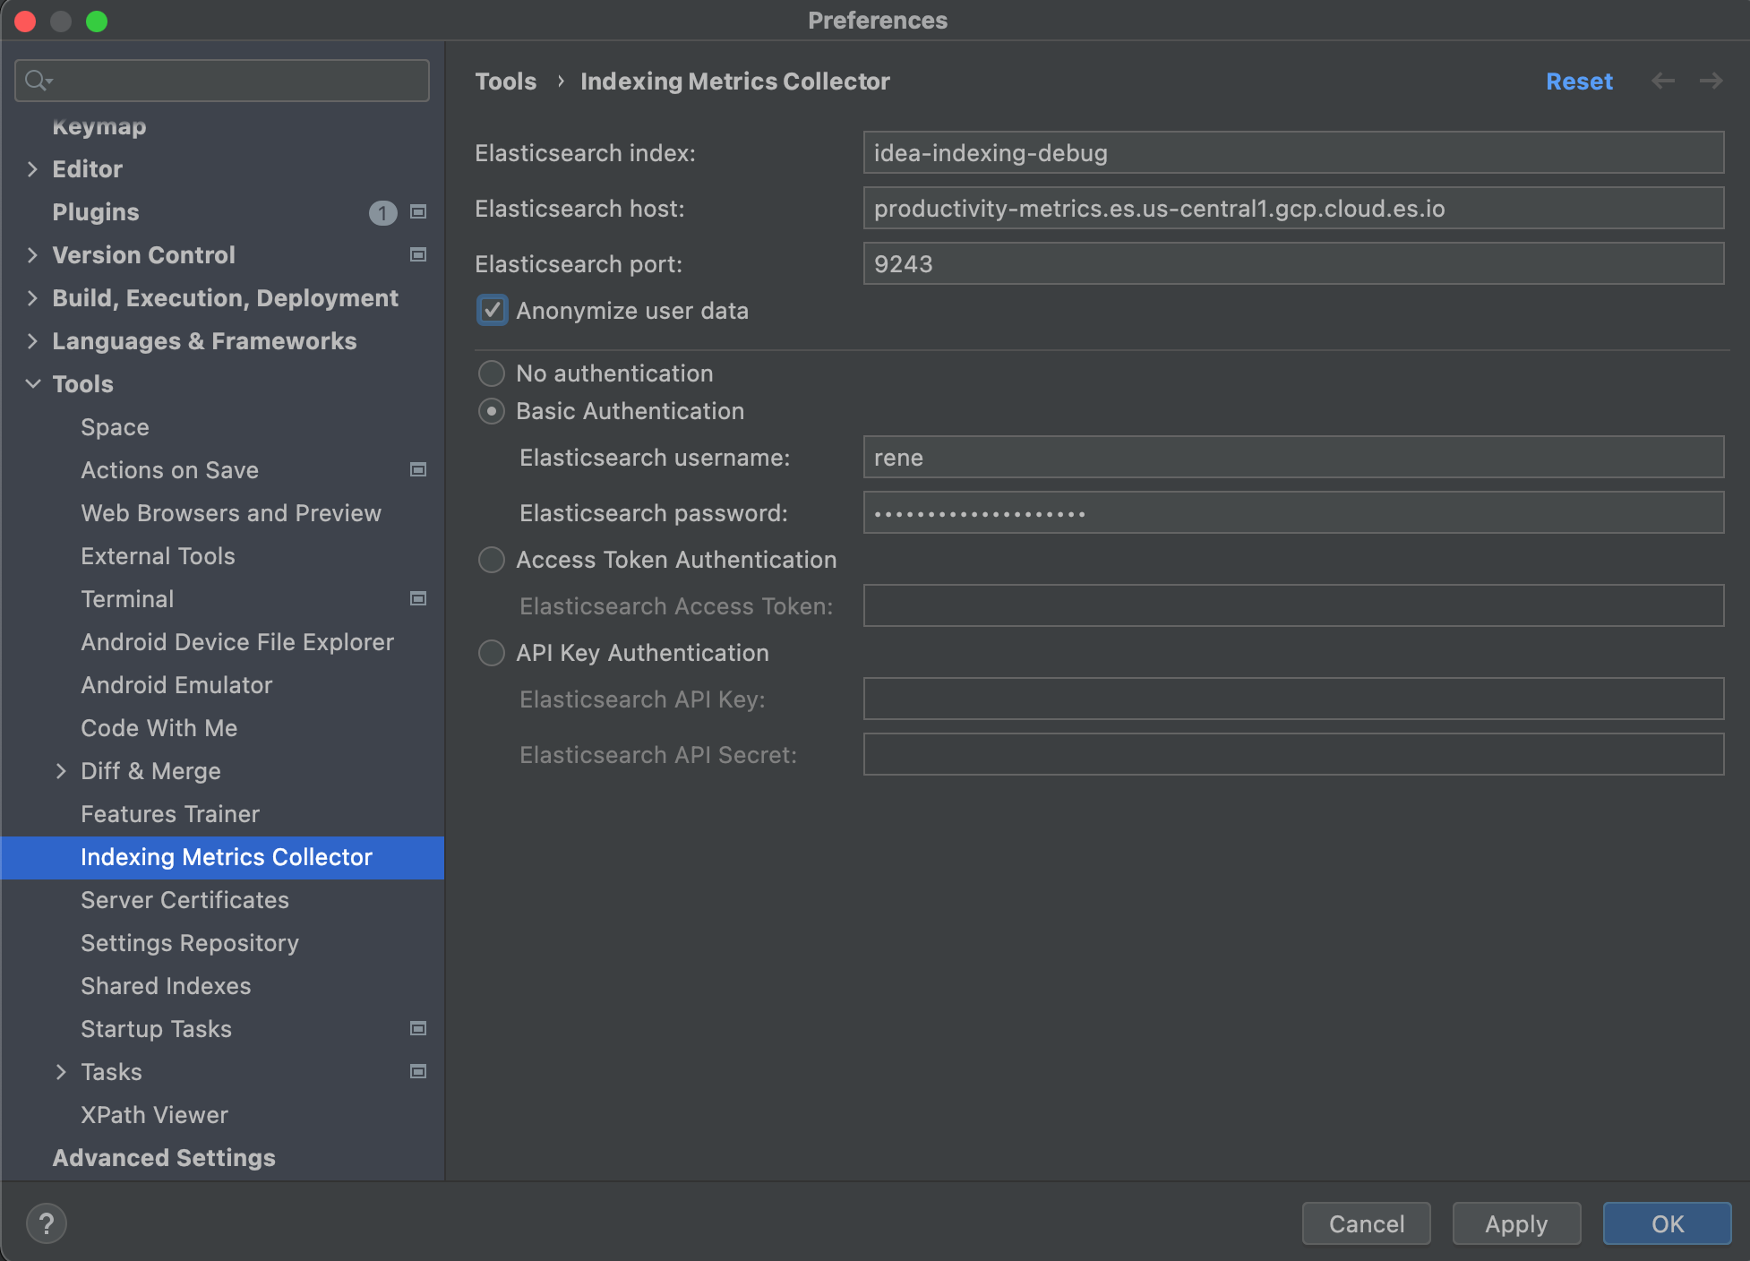Open the Advanced Settings page
The height and width of the screenshot is (1261, 1750).
coord(164,1158)
